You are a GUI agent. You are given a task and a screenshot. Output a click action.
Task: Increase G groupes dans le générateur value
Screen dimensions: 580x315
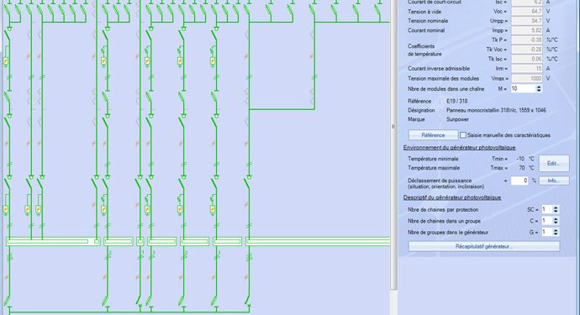[556, 230]
